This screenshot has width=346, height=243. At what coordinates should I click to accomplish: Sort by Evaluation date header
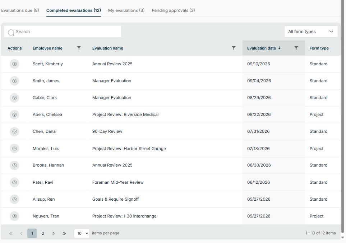tap(262, 48)
